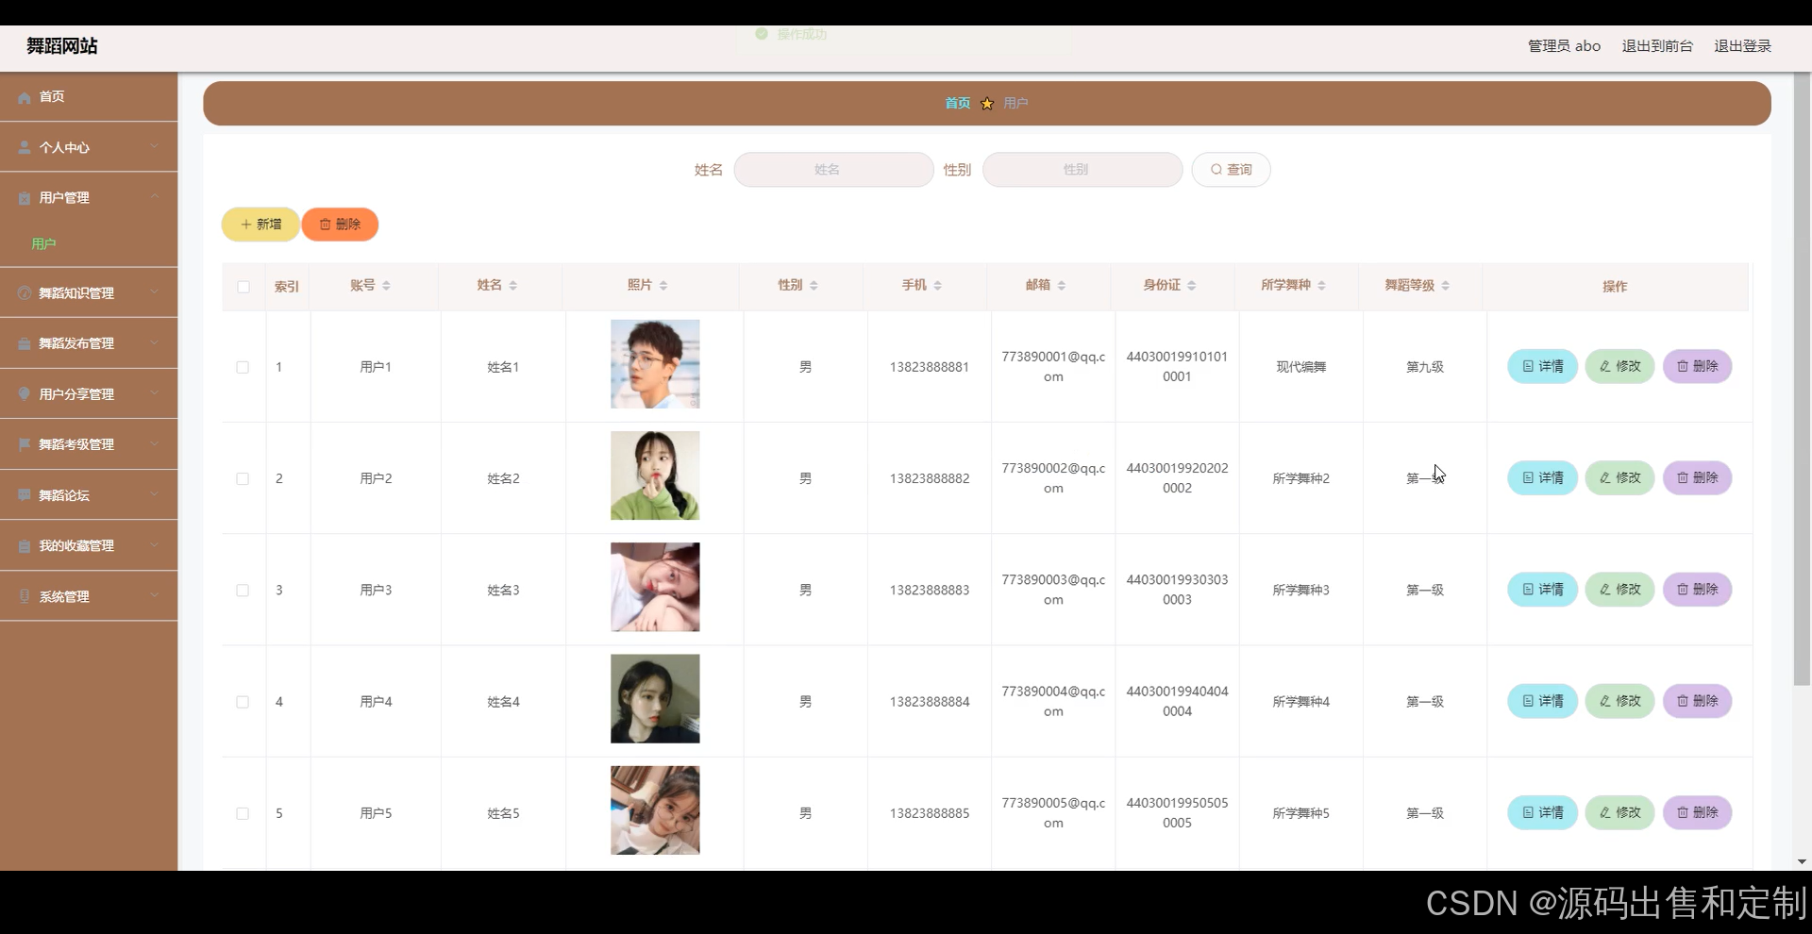Expand the 我的收藏管理 chevron
1812x934 pixels.
click(155, 545)
